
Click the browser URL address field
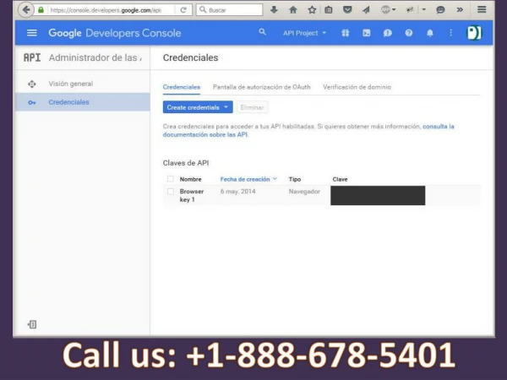[x=106, y=10]
